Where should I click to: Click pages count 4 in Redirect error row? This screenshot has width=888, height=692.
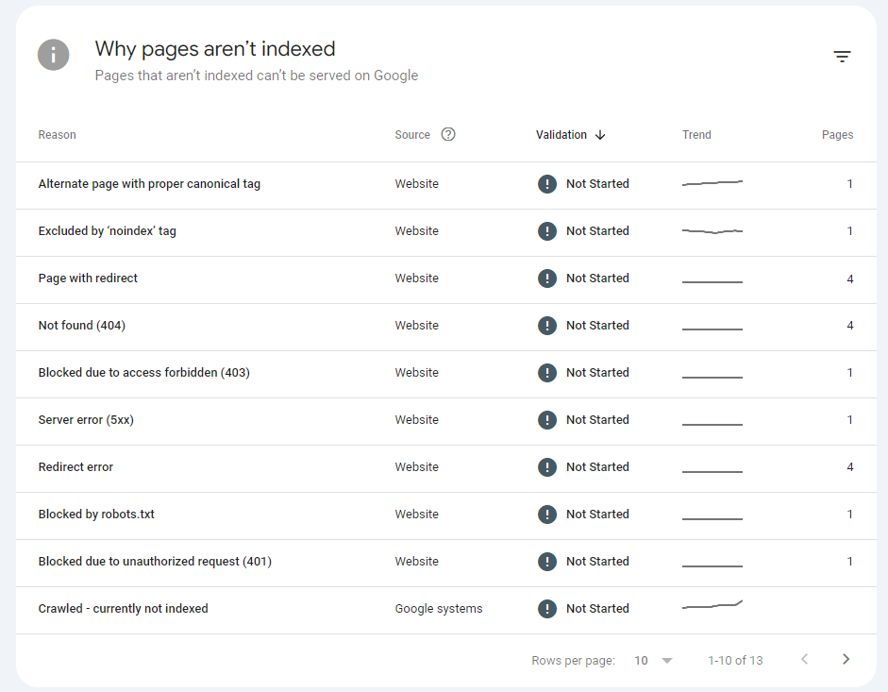pos(850,467)
